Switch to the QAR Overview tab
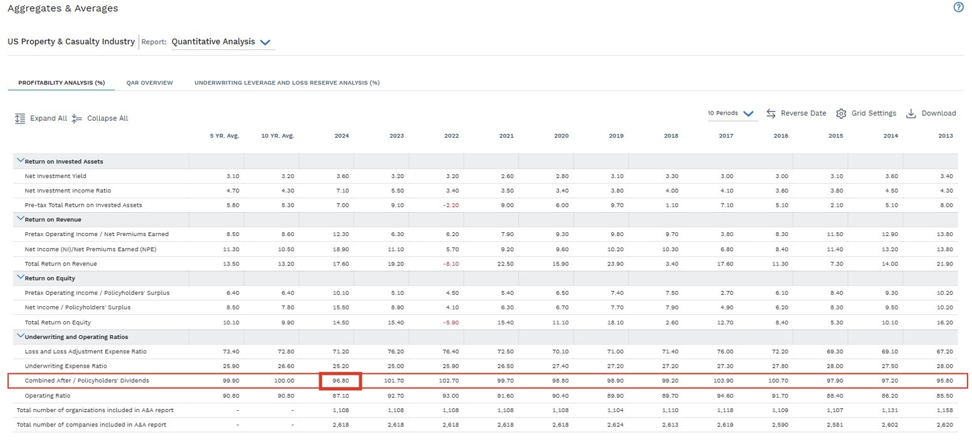 (149, 83)
